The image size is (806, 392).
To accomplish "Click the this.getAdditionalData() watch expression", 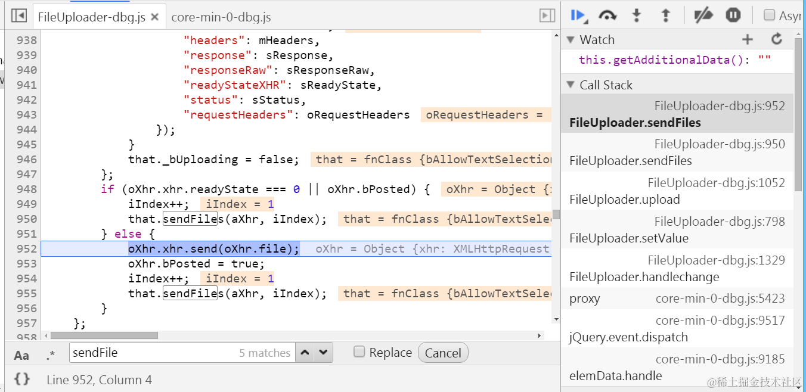I will (675, 60).
